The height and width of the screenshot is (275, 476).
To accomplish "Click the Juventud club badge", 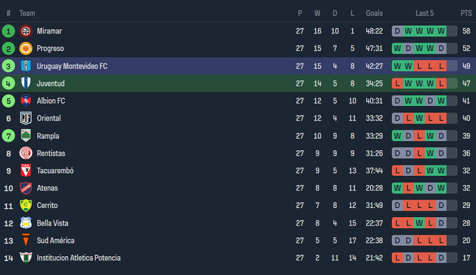I will click(x=26, y=83).
